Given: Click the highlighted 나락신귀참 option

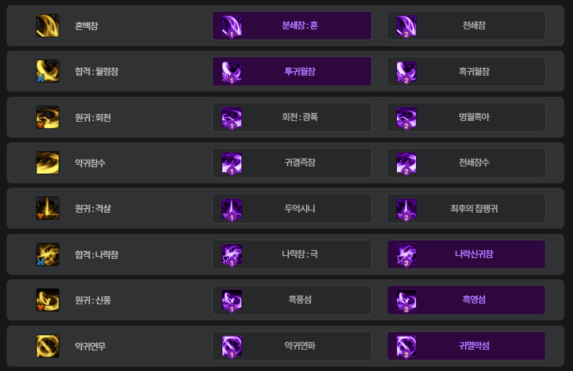Looking at the screenshot, I should (466, 254).
